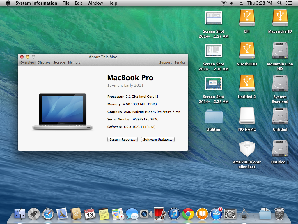This screenshot has height=224, width=298.
Task: Open the Window menu
Action: [x=95, y=3]
